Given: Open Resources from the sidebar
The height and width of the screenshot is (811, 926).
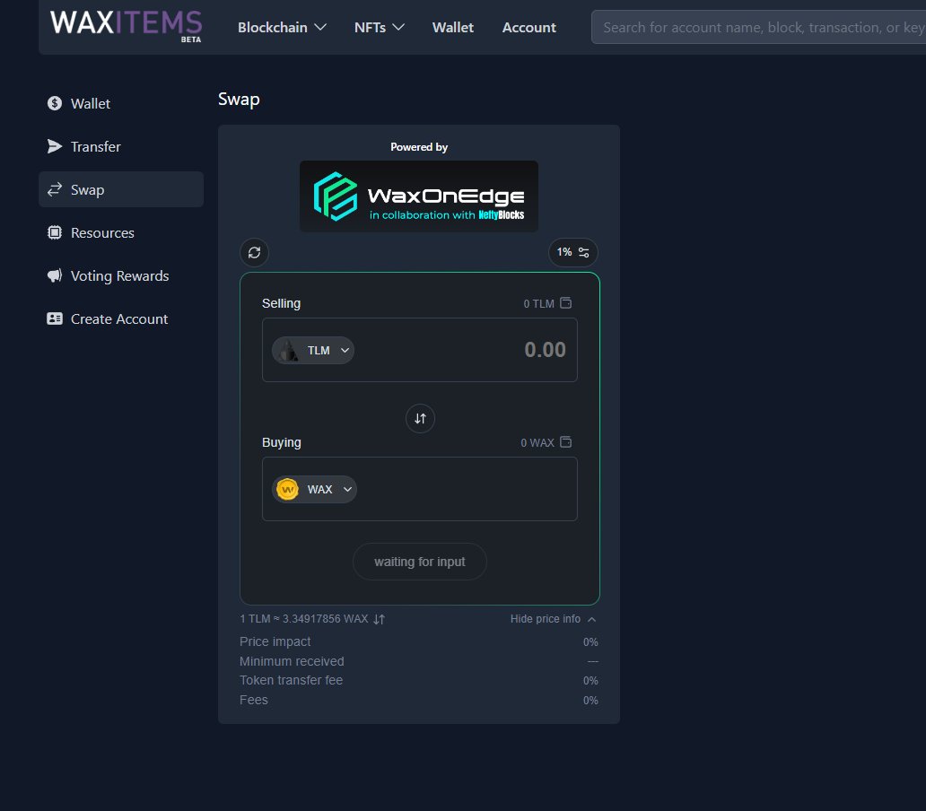Looking at the screenshot, I should (x=121, y=232).
